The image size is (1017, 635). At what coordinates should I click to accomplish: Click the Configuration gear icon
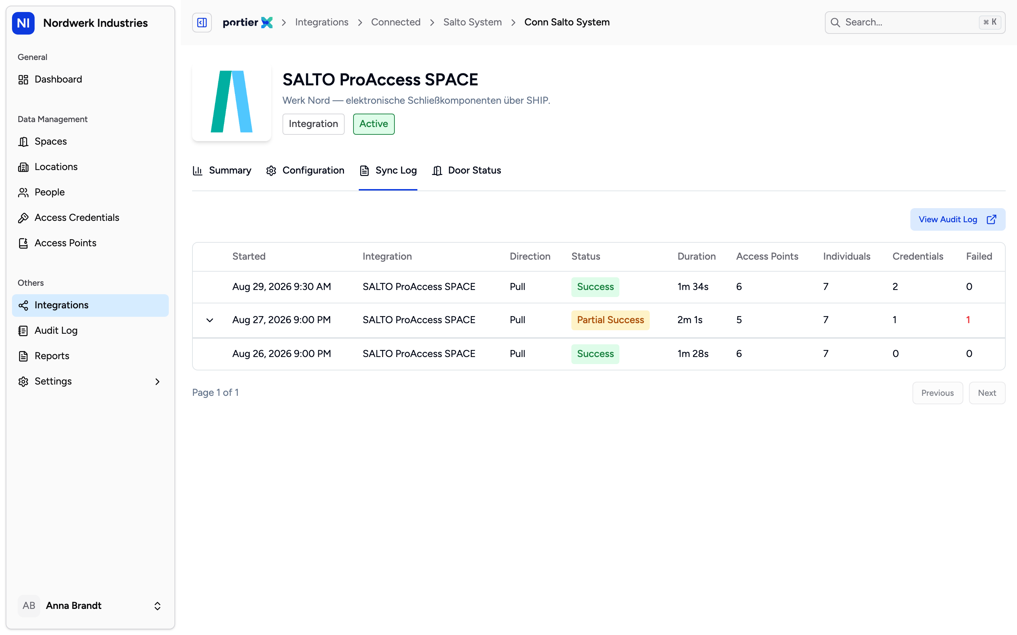point(271,170)
